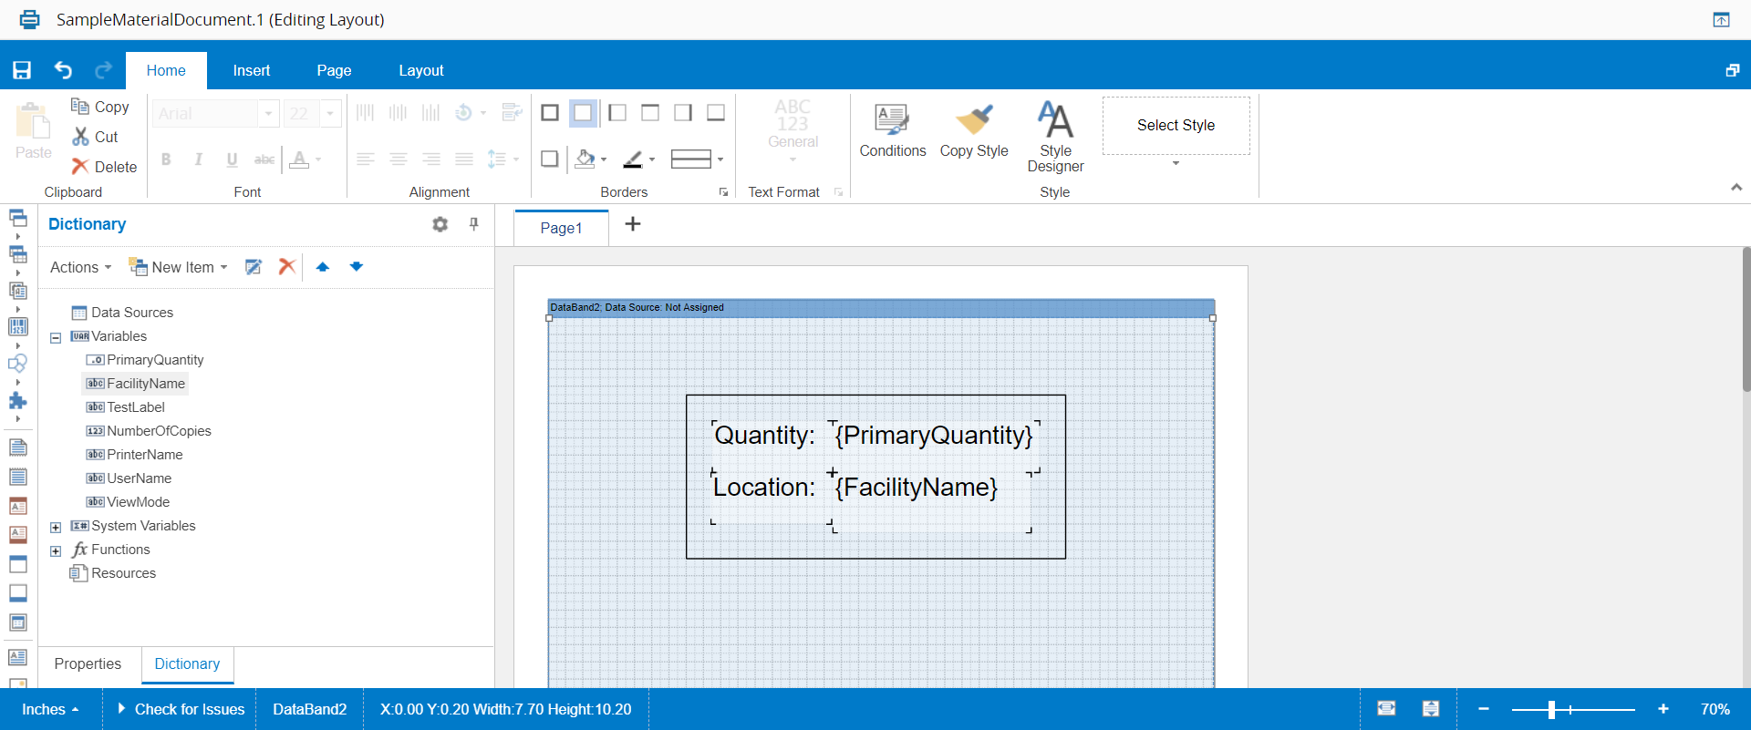Move dictionary item up with blue arrow
This screenshot has width=1751, height=730.
click(323, 267)
